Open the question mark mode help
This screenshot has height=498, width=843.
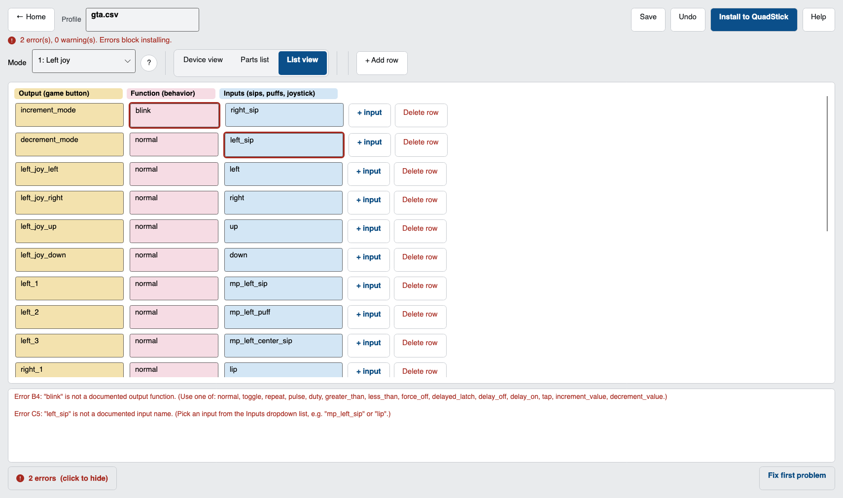coord(149,63)
